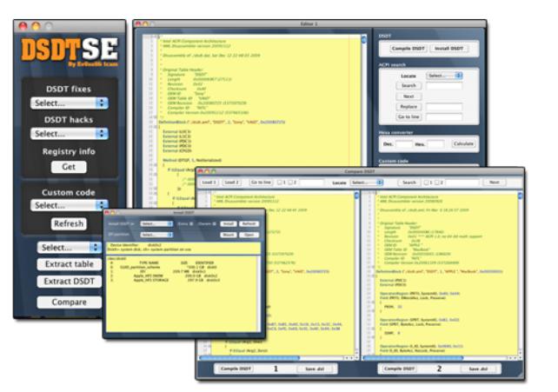Click the Compare button in main window
558x392 pixels.
70,302
